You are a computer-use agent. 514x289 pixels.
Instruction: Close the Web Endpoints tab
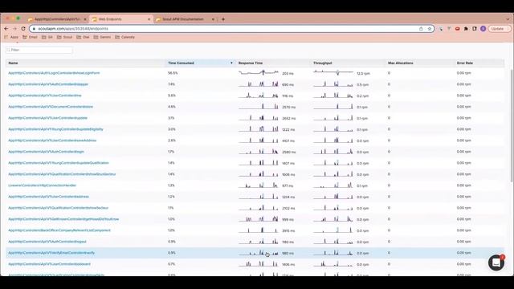(149, 19)
